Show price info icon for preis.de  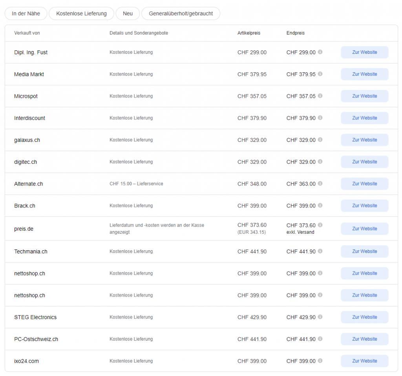(x=320, y=225)
